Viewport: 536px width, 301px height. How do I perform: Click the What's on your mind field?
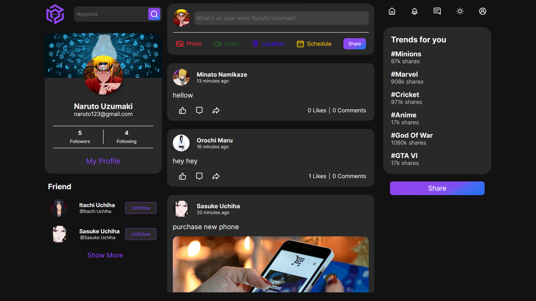tap(281, 18)
